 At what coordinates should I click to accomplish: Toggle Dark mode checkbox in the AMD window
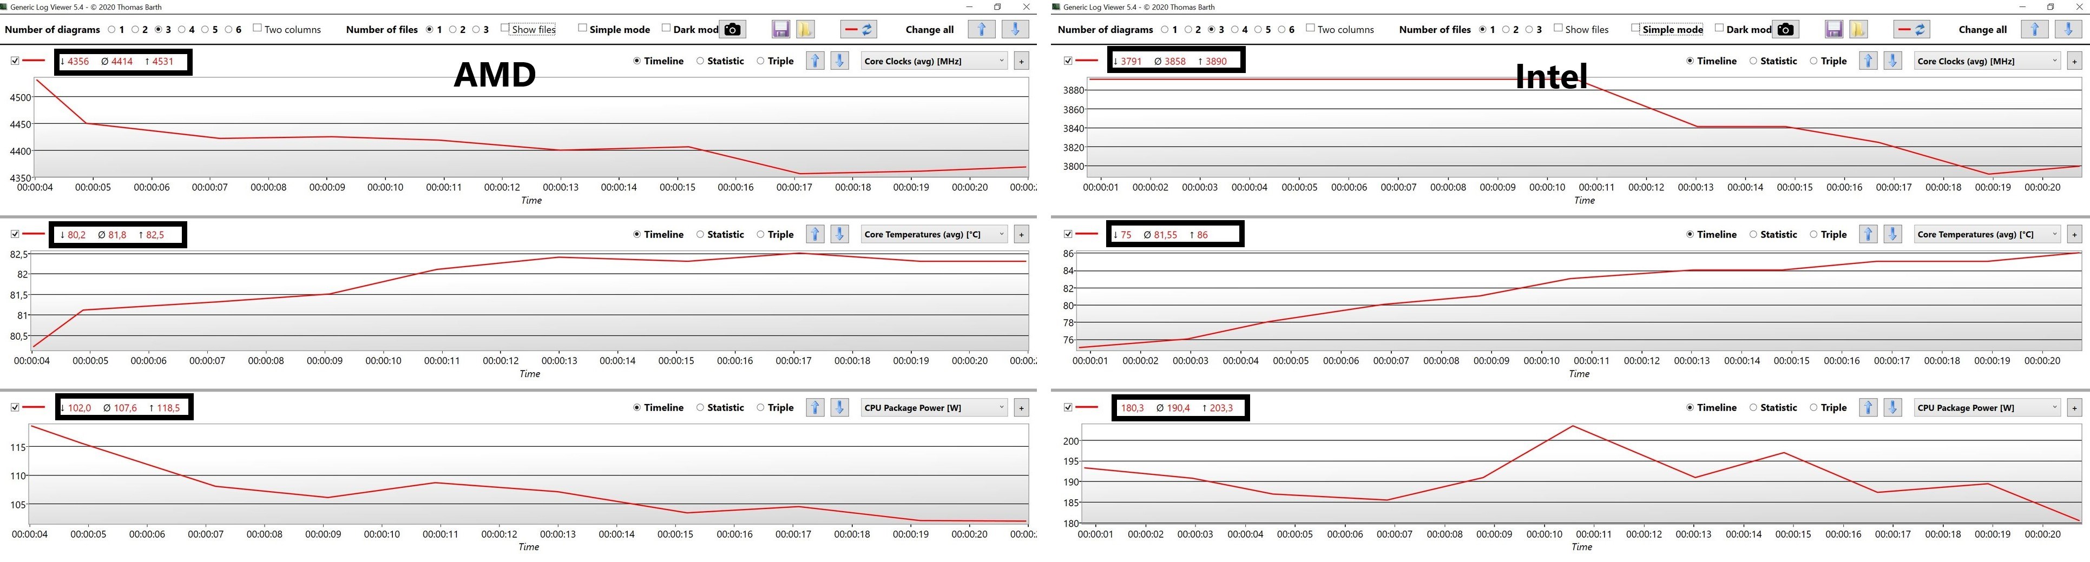pos(666,28)
